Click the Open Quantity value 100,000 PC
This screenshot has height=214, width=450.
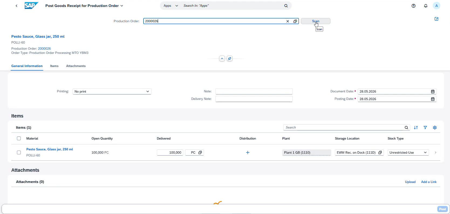(100, 153)
